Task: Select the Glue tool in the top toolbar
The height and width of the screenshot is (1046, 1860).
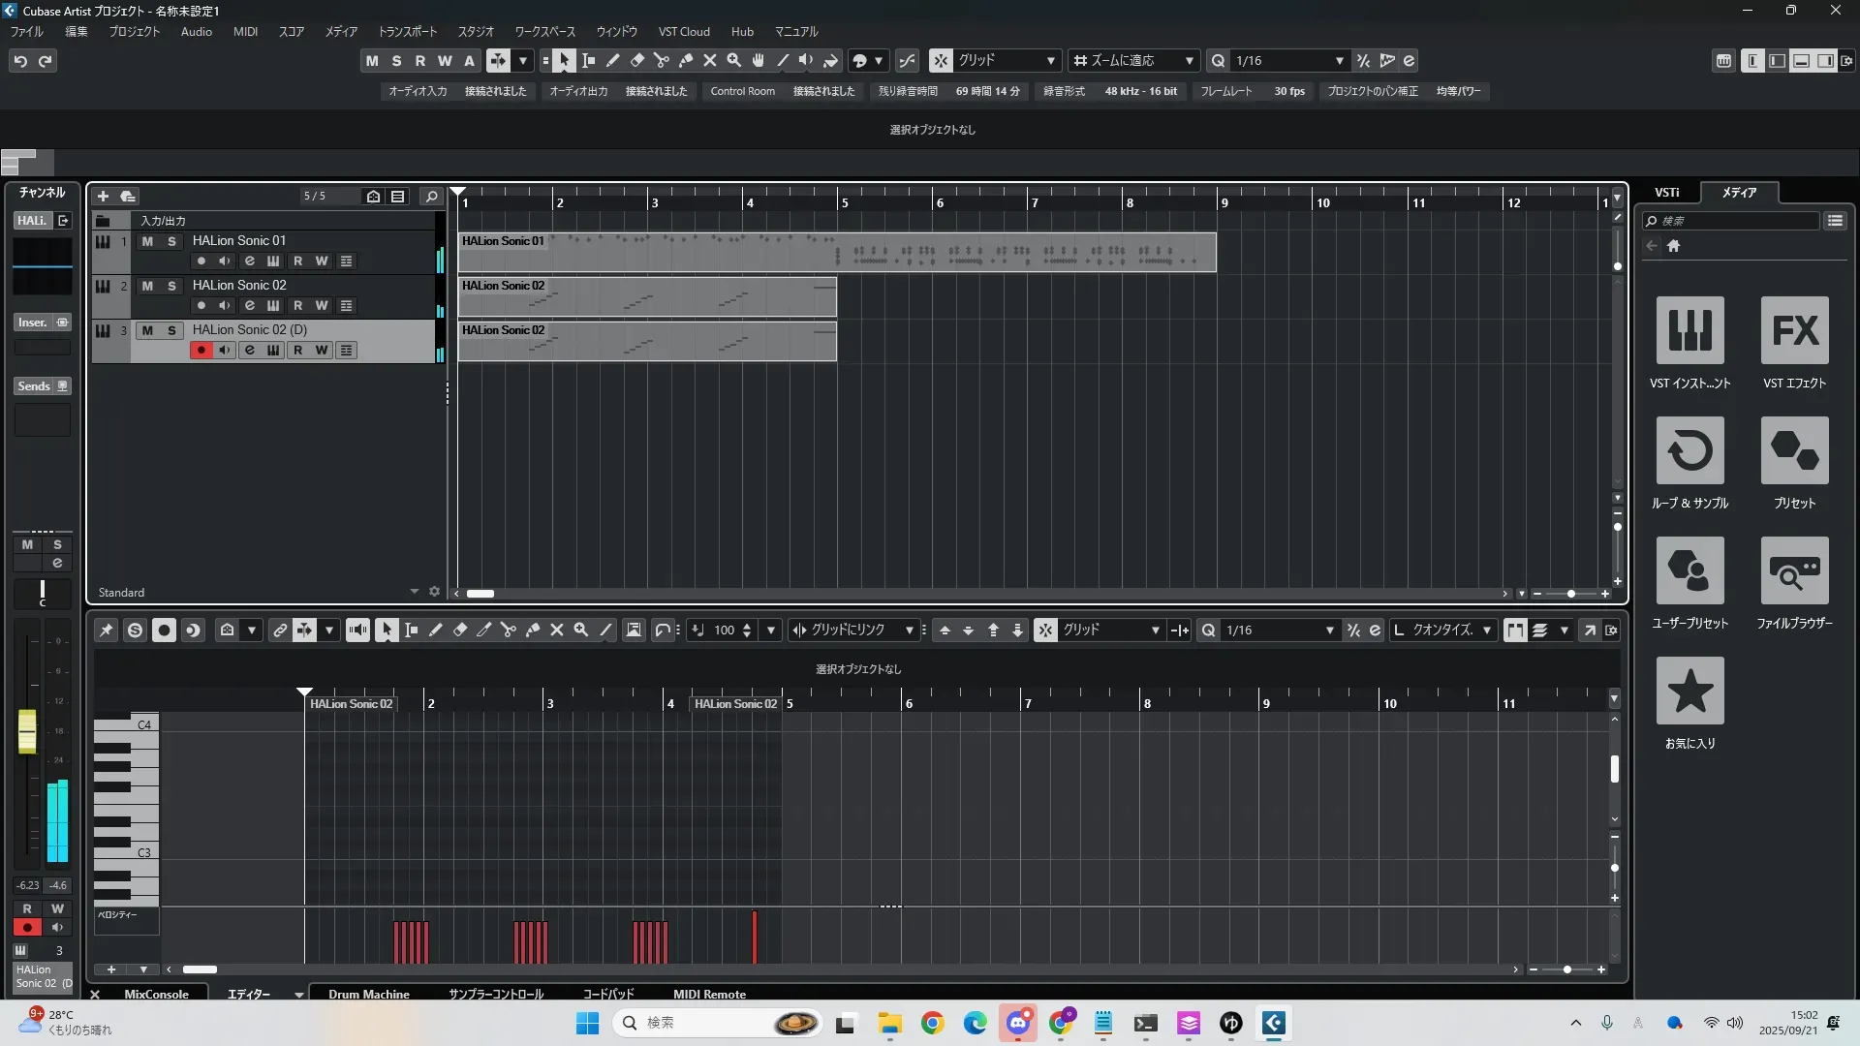Action: click(686, 61)
